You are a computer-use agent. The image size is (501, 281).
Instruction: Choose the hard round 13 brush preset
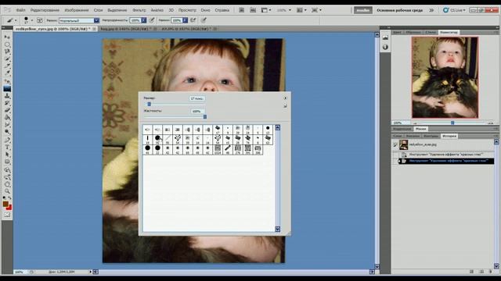click(268, 130)
